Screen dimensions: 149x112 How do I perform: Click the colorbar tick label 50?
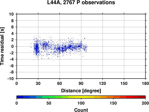pyautogui.click(x=49, y=103)
